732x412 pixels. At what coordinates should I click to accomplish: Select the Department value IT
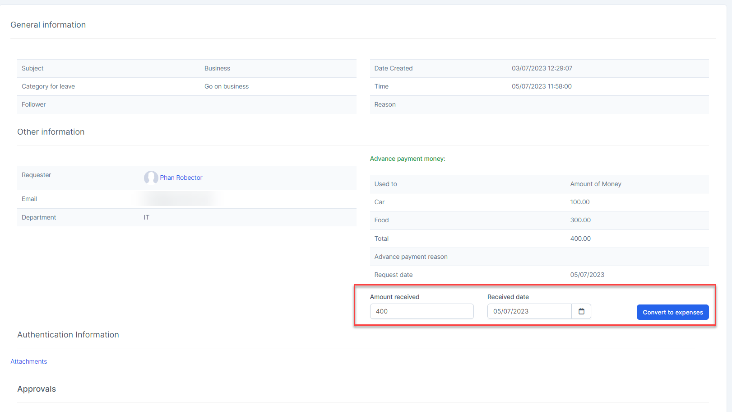147,217
